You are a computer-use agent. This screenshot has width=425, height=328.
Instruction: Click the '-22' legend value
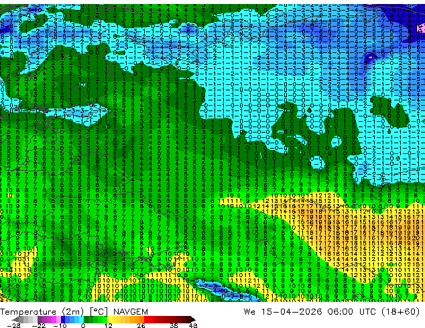(38, 325)
